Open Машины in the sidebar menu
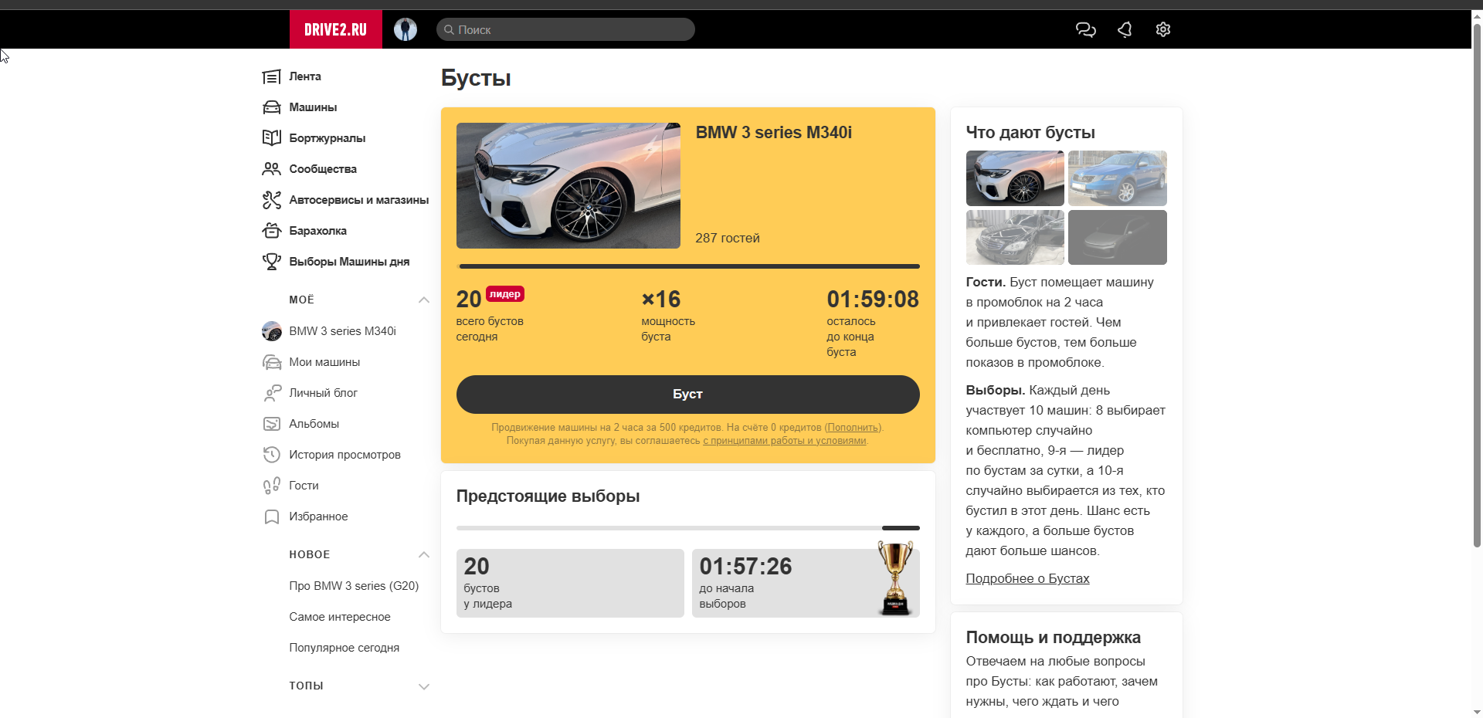This screenshot has height=718, width=1483. tap(313, 107)
